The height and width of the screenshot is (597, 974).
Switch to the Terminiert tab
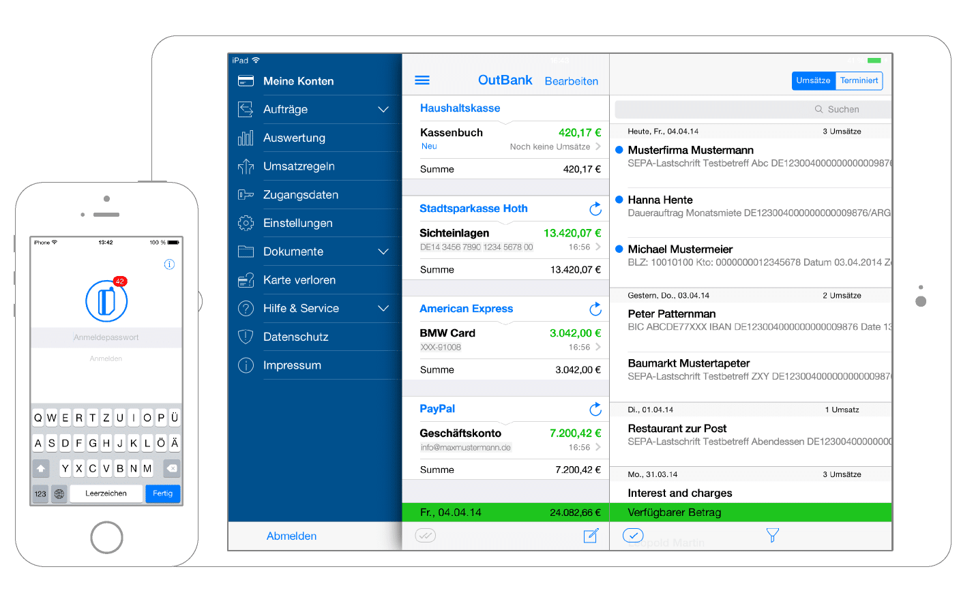[x=859, y=80]
